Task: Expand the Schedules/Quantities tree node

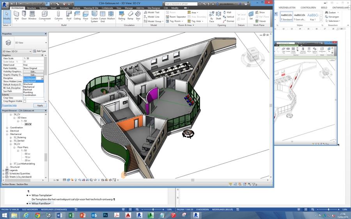Action: pyautogui.click(x=4, y=174)
